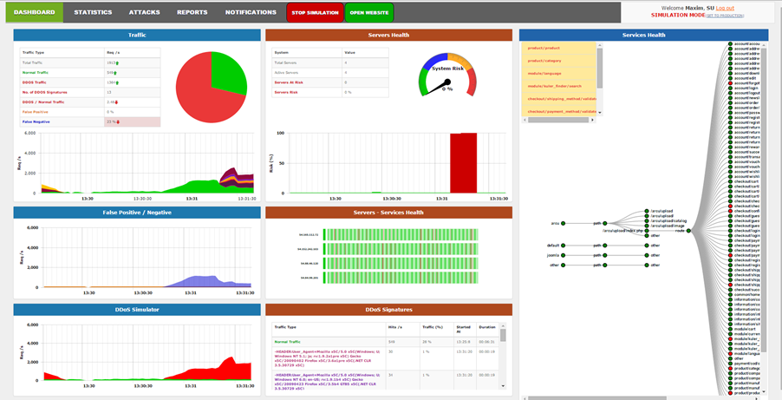Image resolution: width=782 pixels, height=400 pixels.
Task: Click the System Risk gauge needle
Action: pyautogui.click(x=446, y=85)
